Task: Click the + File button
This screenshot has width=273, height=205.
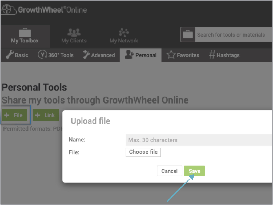Action: tap(14, 115)
